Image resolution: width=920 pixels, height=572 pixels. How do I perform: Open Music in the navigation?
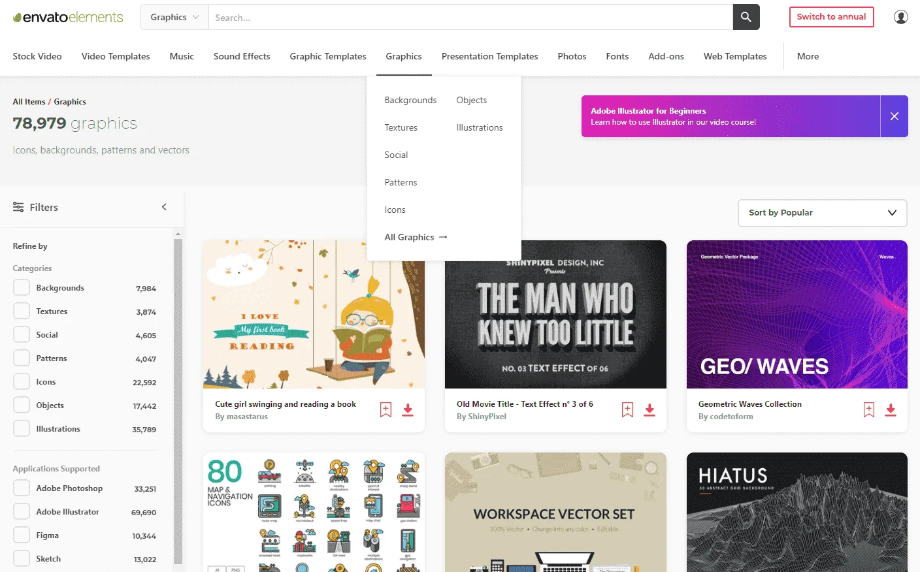182,56
